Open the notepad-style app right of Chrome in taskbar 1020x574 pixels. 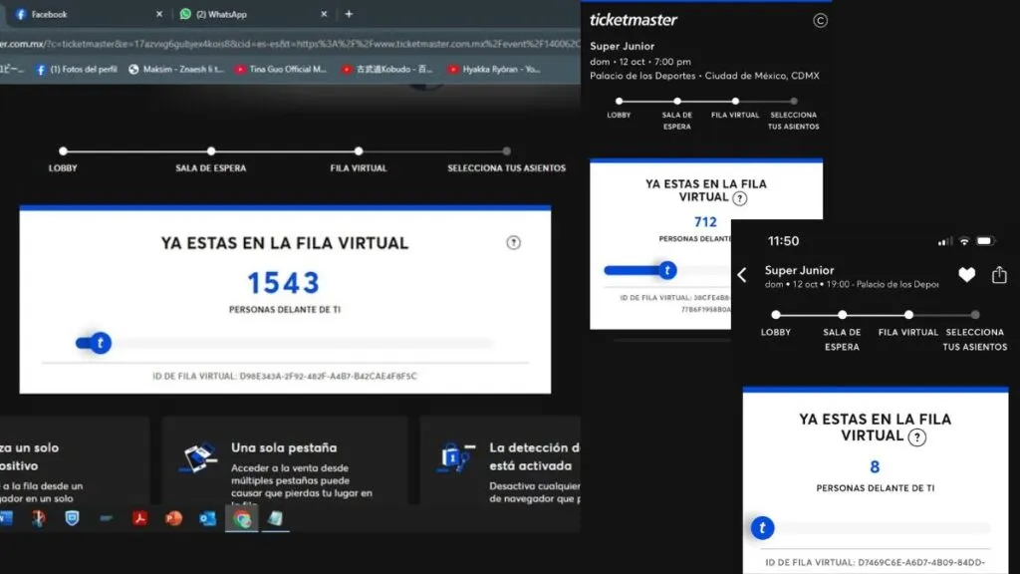coord(275,518)
